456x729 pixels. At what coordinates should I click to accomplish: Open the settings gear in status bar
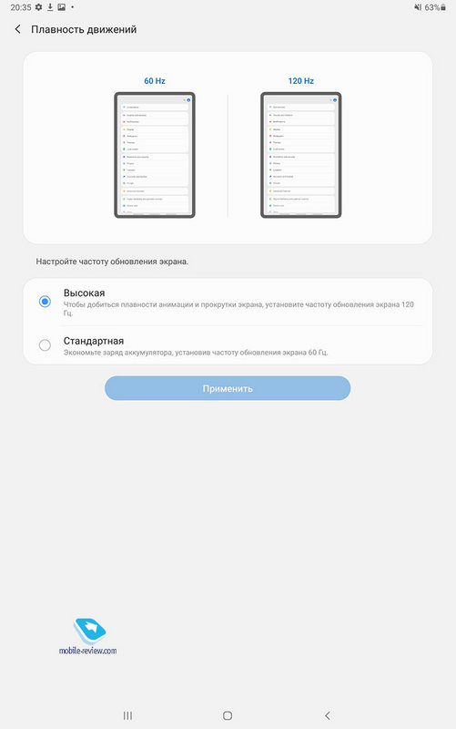click(38, 7)
